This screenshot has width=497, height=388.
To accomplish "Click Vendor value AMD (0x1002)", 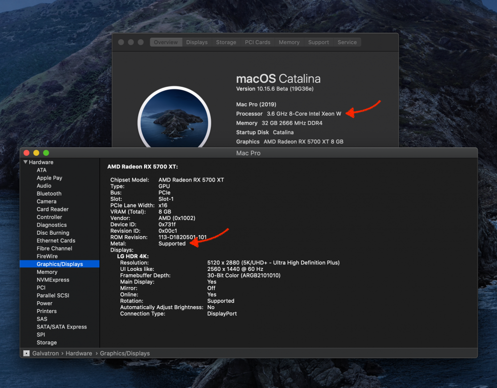I will [x=177, y=218].
